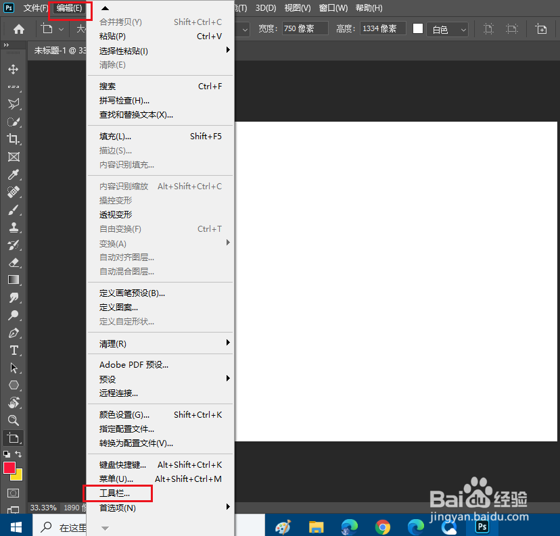Select the Frame tool

(x=14, y=157)
